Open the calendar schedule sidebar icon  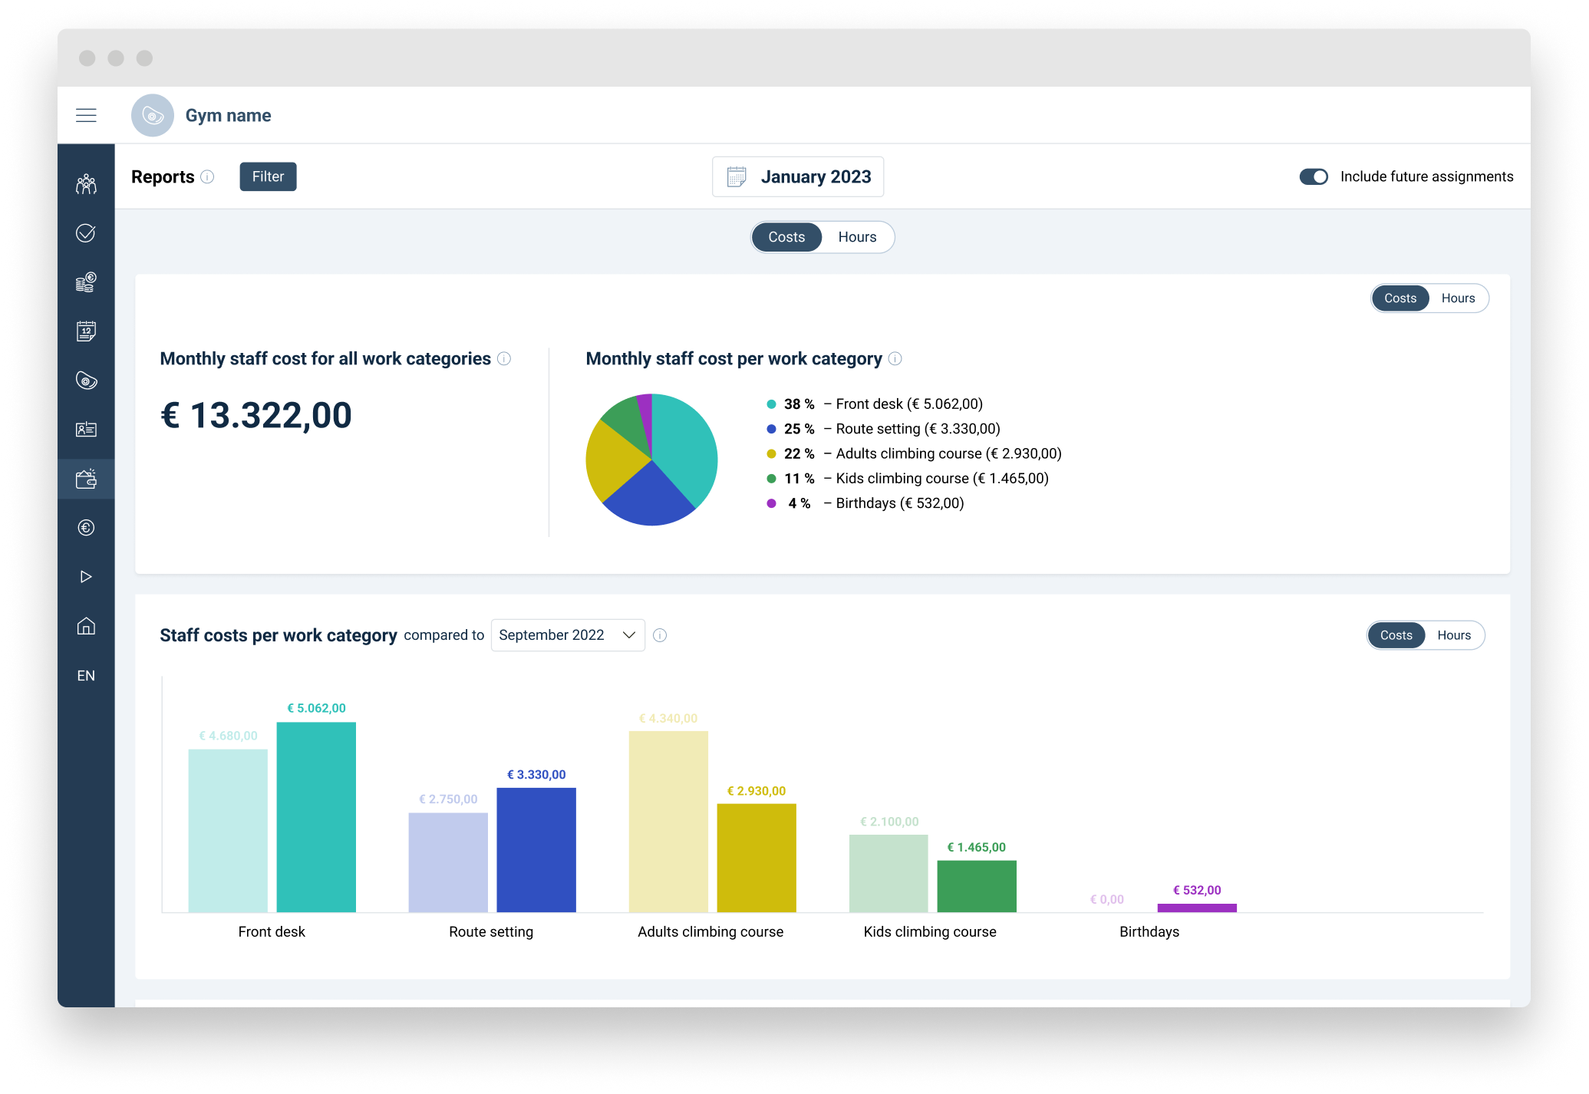pyautogui.click(x=86, y=331)
